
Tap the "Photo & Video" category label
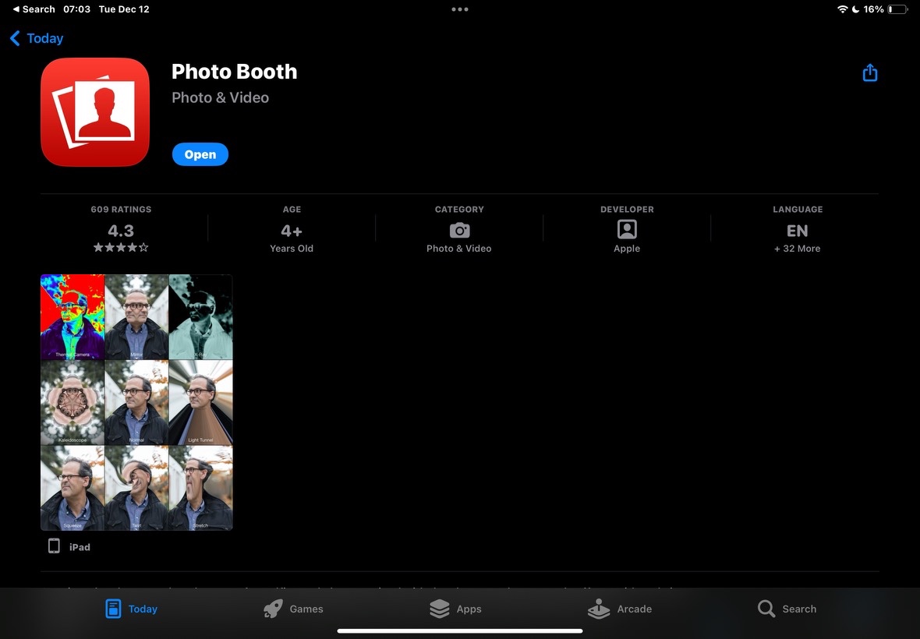point(458,249)
